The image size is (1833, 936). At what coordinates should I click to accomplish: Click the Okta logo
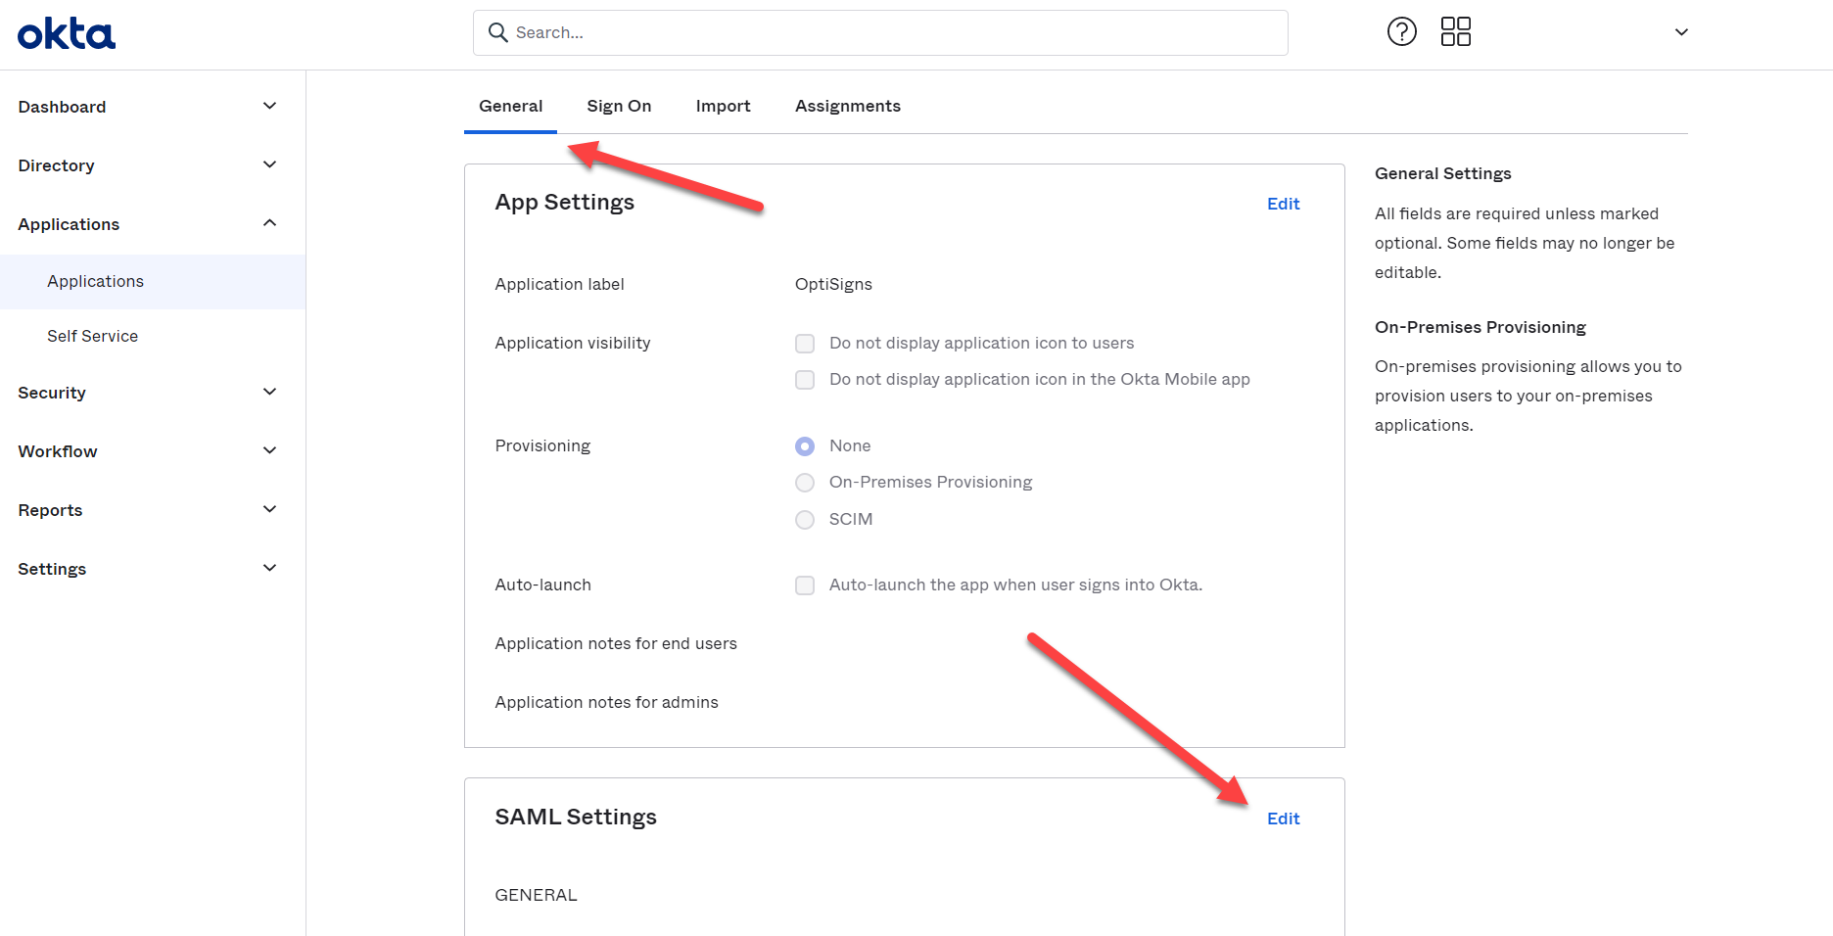(66, 34)
